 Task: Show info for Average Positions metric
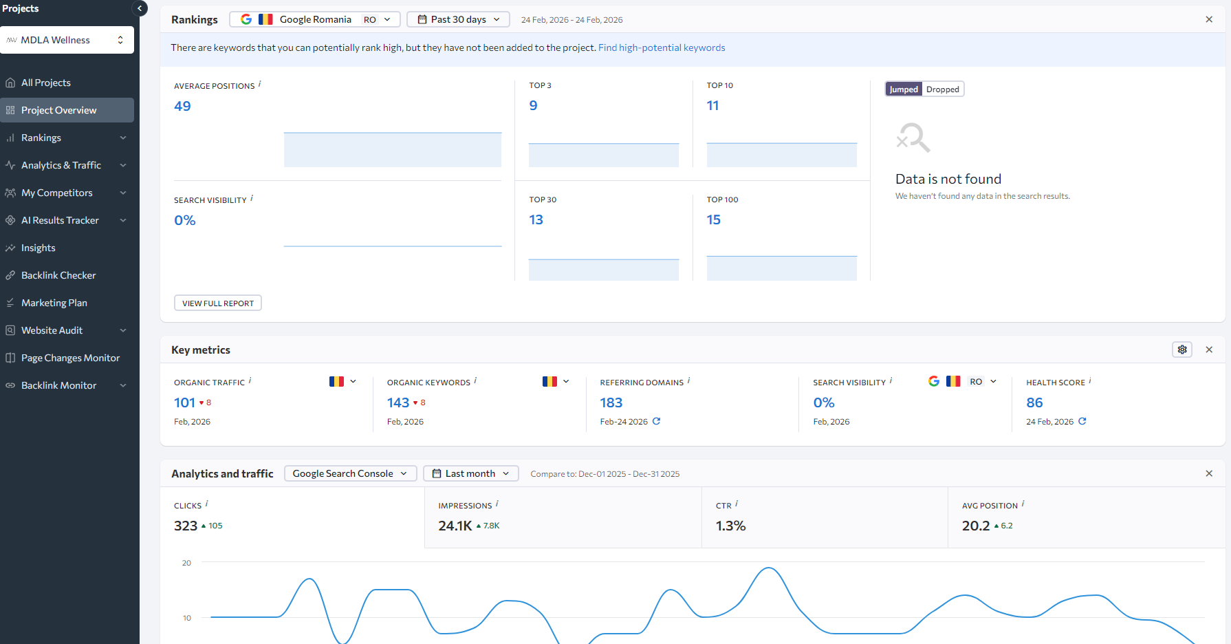click(x=259, y=84)
